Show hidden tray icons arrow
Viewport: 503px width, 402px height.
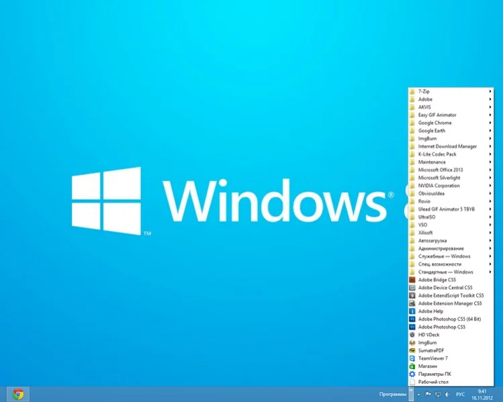click(x=418, y=395)
